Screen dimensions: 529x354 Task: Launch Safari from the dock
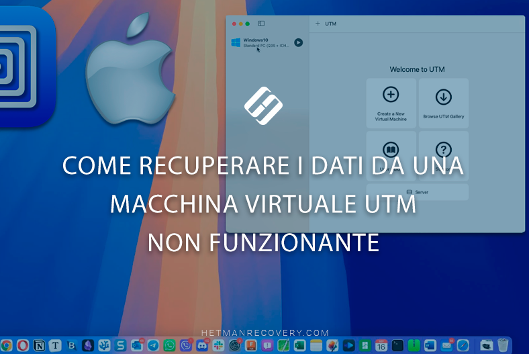tap(463, 345)
